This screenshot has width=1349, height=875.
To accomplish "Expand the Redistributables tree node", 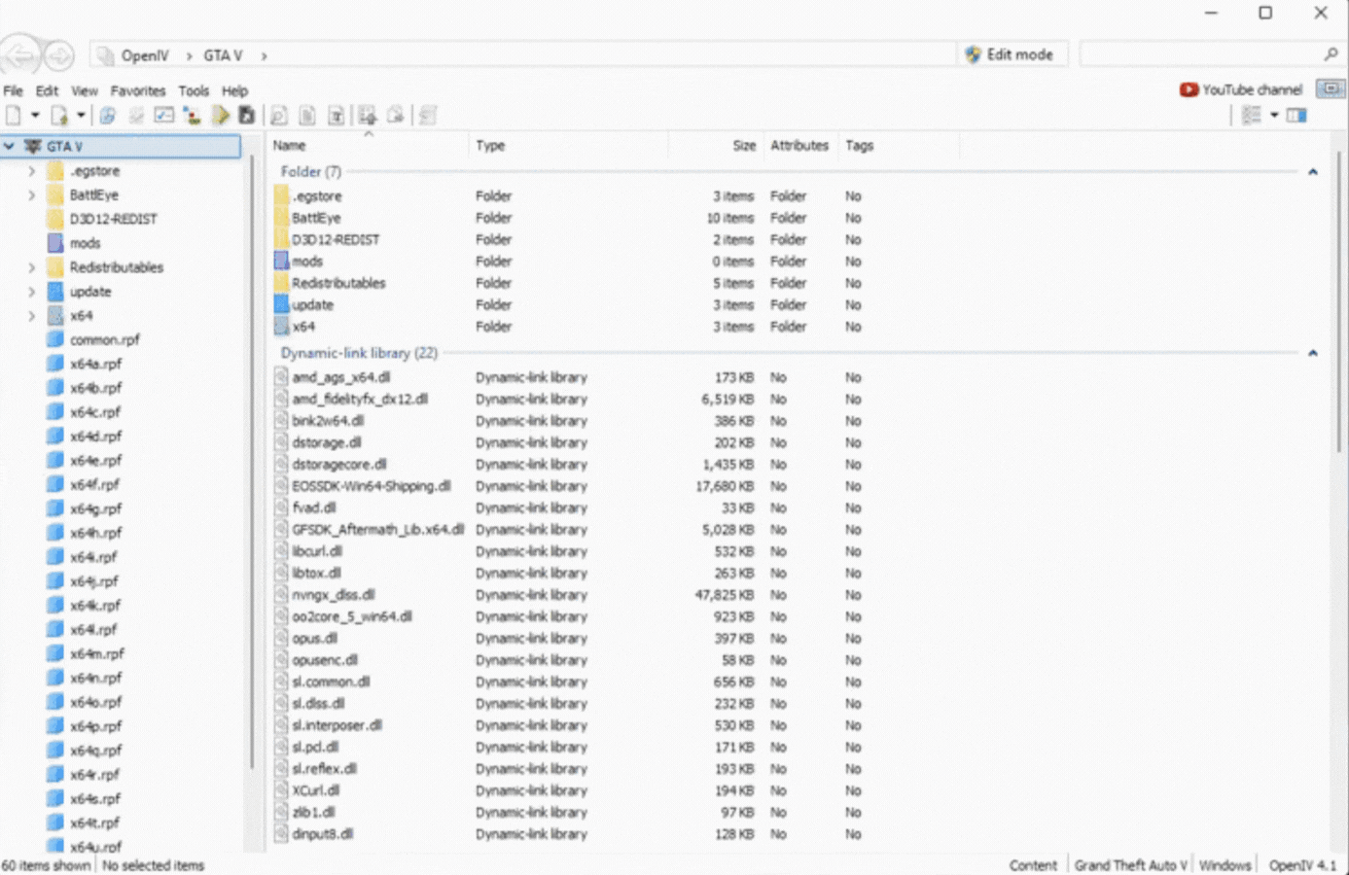I will pos(31,267).
